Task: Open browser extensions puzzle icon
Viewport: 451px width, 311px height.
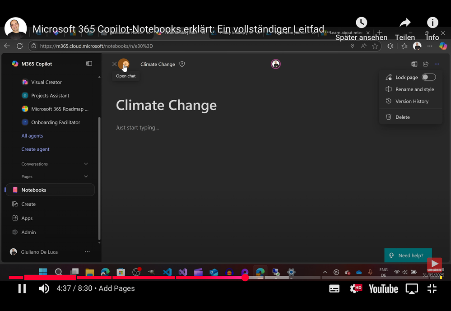Action: pyautogui.click(x=390, y=46)
